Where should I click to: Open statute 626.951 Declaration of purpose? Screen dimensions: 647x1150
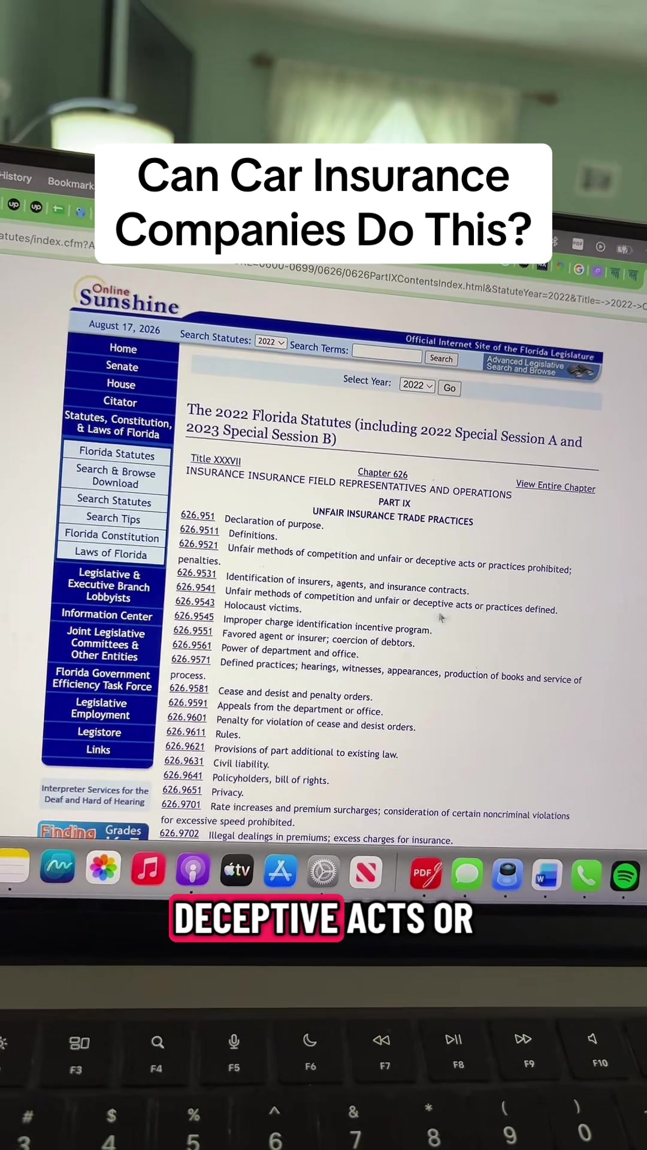pos(198,515)
